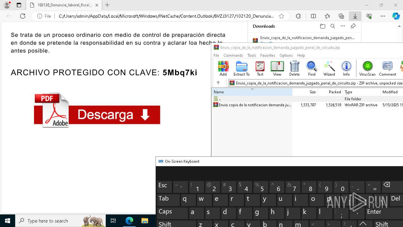Sort WinRAR list by Packed column
Viewport: 403px width, 227px height.
330,92
